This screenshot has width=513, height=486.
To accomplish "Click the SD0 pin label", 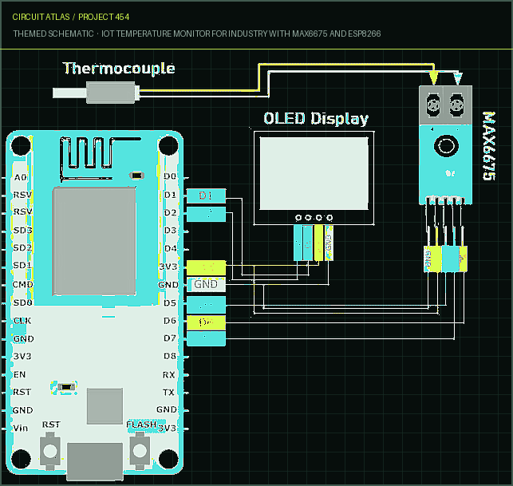I will coord(22,302).
